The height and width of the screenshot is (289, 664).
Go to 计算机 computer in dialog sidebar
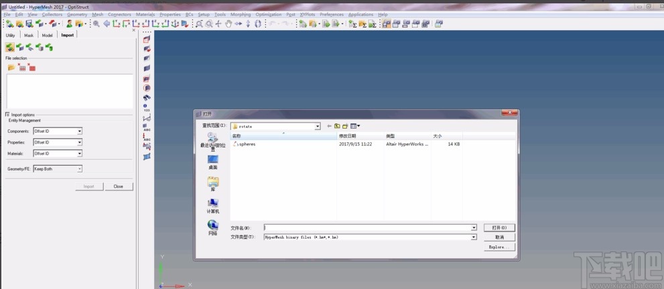click(x=212, y=206)
